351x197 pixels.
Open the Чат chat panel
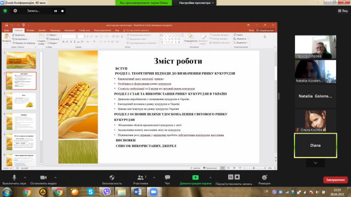click(167, 180)
